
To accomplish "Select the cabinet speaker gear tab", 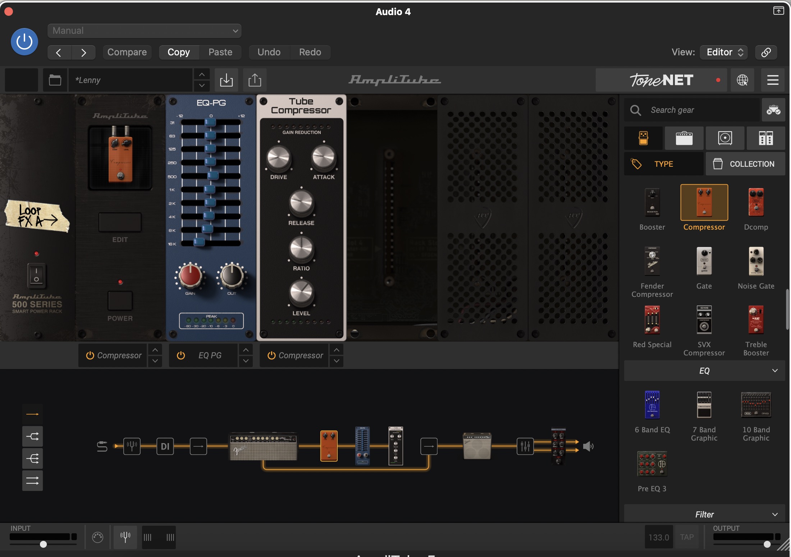I will 725,138.
